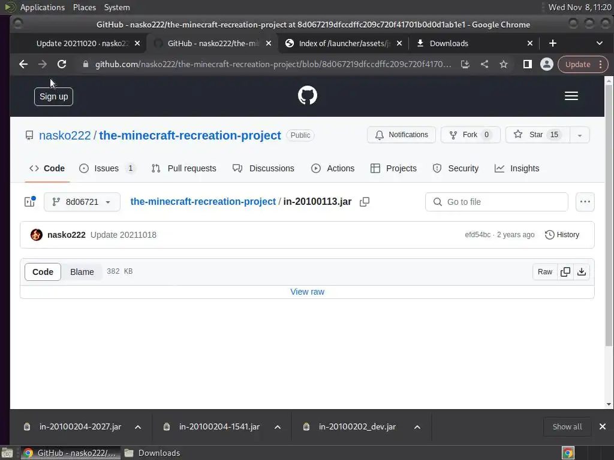Switch to Blame view toggle
Screen dimensions: 614x460
click(82, 272)
